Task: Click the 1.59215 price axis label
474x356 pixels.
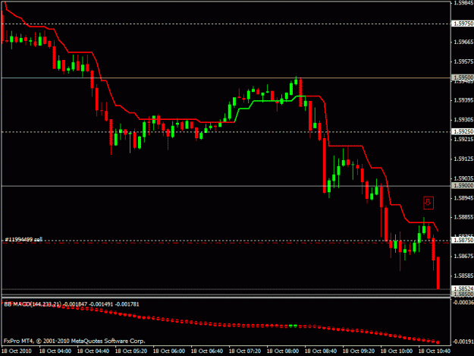Action: coord(463,139)
